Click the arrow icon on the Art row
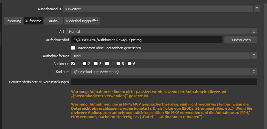Screen dimensions: 267x129 254,32
